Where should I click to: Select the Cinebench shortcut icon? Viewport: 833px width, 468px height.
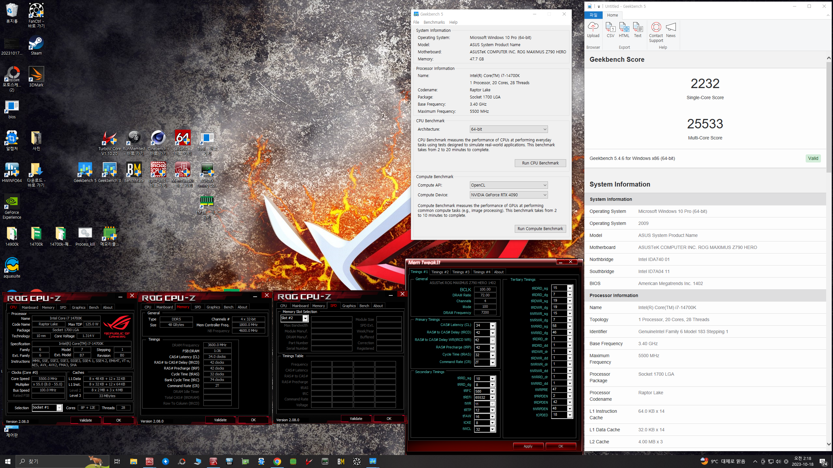(158, 143)
